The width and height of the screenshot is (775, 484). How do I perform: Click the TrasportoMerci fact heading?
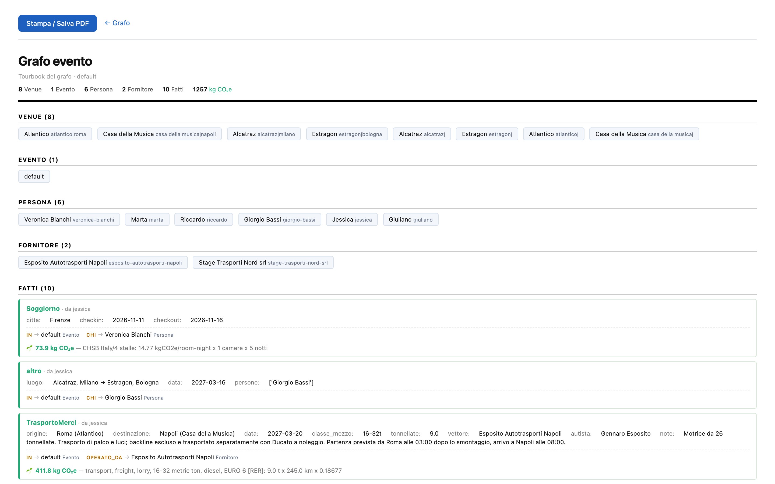pos(51,422)
